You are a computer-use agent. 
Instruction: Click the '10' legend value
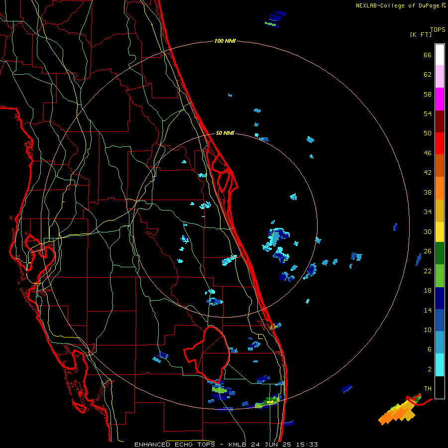(x=428, y=330)
